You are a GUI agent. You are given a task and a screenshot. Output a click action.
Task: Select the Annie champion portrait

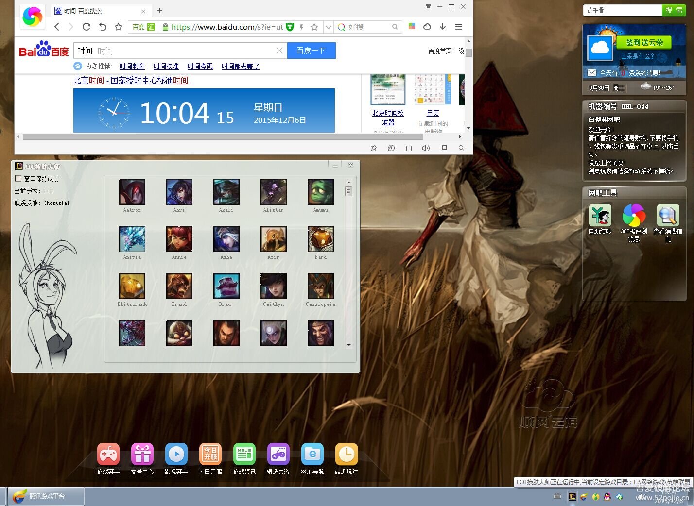[179, 239]
